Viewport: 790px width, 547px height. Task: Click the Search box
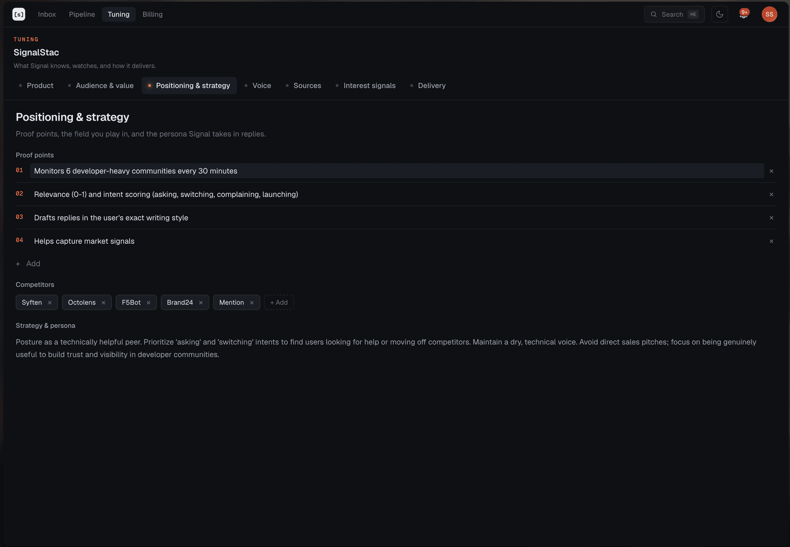click(x=674, y=14)
